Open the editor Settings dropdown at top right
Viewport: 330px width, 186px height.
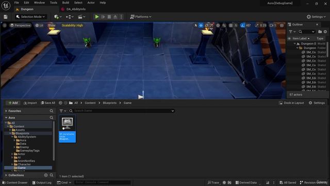pyautogui.click(x=316, y=17)
